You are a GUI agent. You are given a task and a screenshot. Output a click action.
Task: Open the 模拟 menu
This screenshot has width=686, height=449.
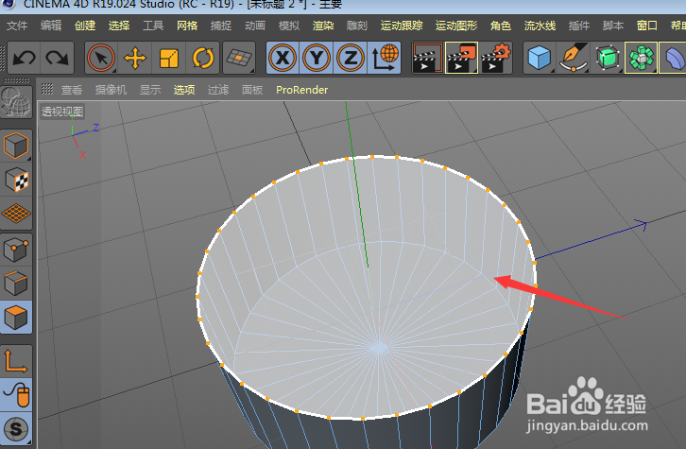[x=289, y=26]
